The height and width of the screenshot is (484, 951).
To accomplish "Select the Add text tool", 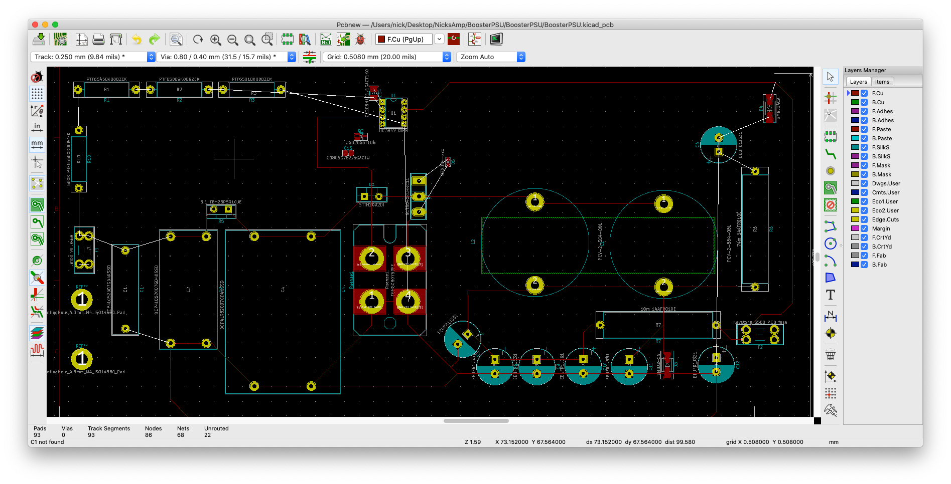I will point(831,295).
